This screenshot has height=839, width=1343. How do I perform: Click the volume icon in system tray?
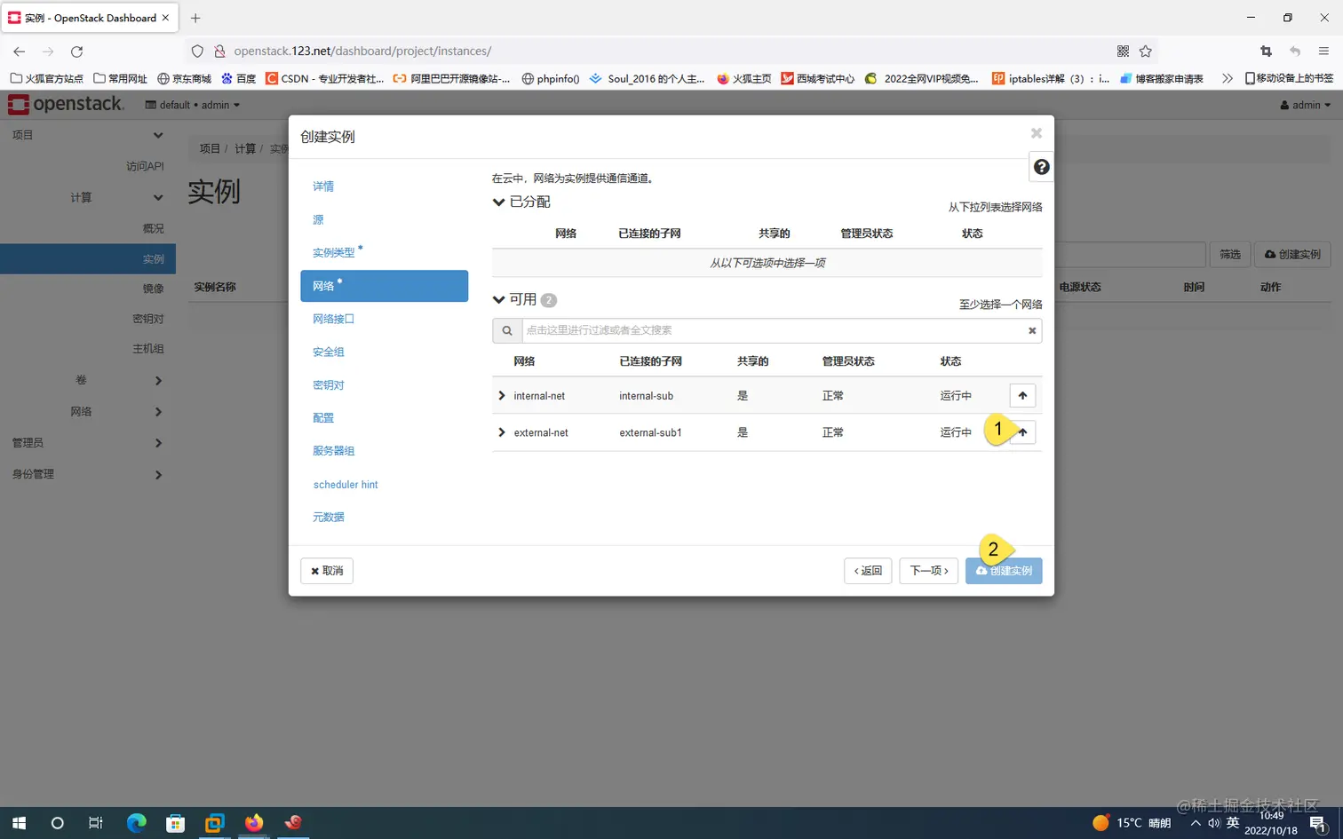click(x=1214, y=823)
